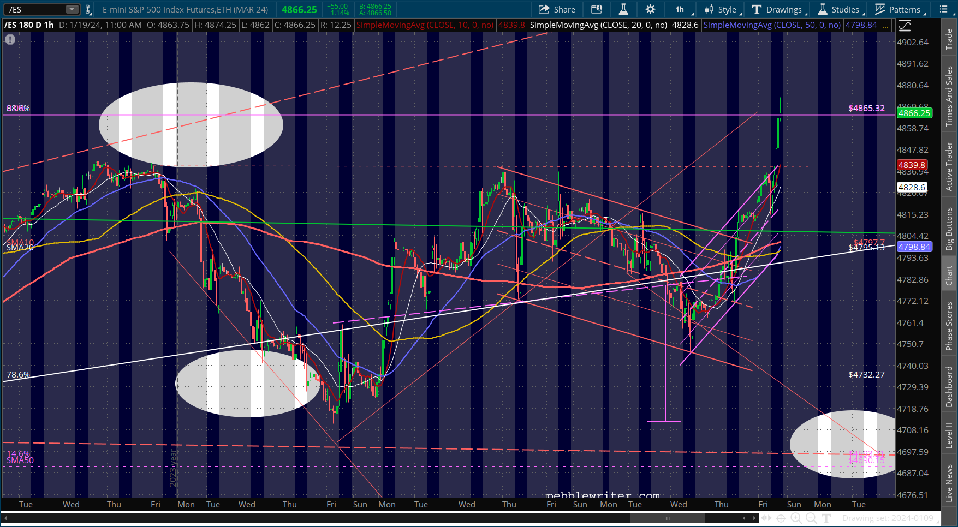Click the Share button
This screenshot has width=958, height=527.
[556, 9]
